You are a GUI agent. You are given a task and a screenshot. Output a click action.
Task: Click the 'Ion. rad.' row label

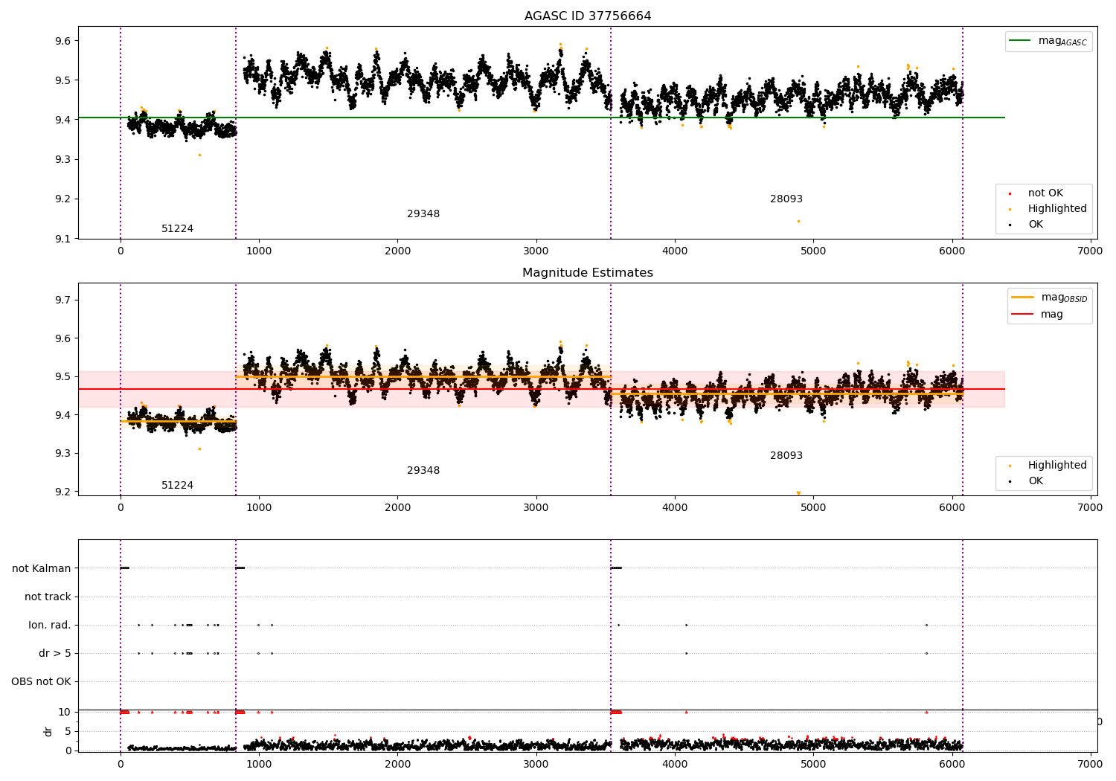pyautogui.click(x=50, y=626)
